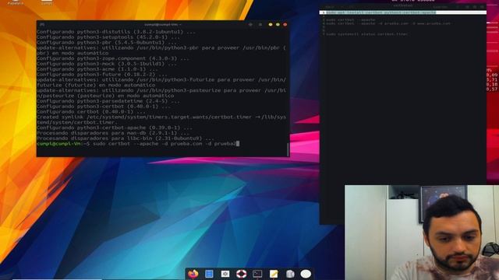This screenshot has height=280, width=499.
Task: Open the lifebuoy Help icon in the dock
Action: [x=241, y=274]
